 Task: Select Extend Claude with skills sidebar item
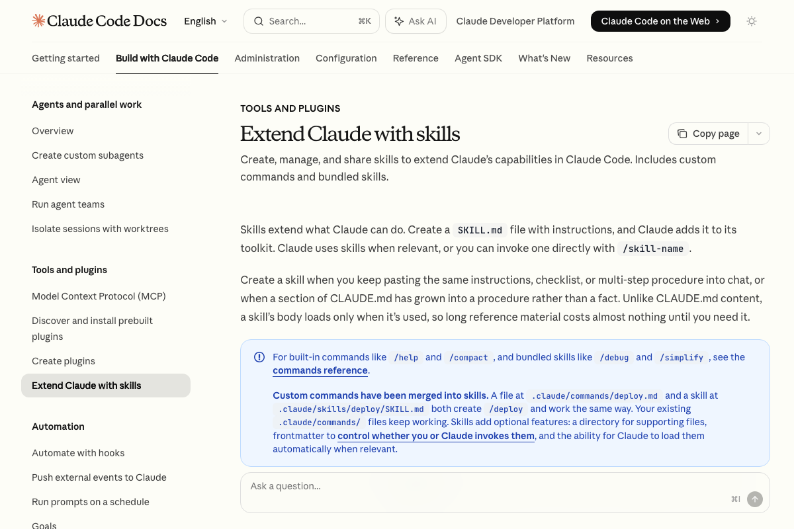106,386
